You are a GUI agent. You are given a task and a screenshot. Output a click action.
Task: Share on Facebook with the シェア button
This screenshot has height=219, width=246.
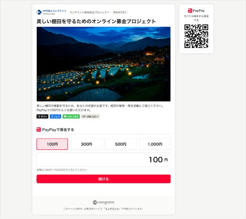[56, 117]
